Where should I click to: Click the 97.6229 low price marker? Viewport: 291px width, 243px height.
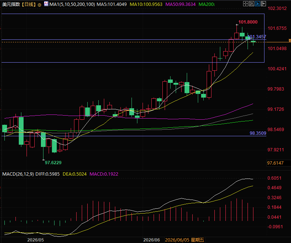tap(53, 163)
